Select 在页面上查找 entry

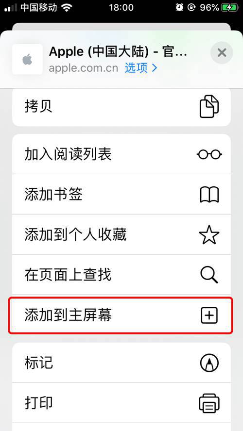[121, 275]
